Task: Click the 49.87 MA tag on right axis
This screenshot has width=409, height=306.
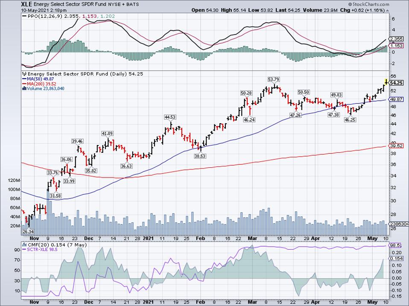Action: (396, 99)
